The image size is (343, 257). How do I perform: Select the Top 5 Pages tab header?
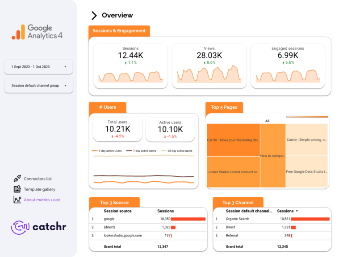pos(224,107)
